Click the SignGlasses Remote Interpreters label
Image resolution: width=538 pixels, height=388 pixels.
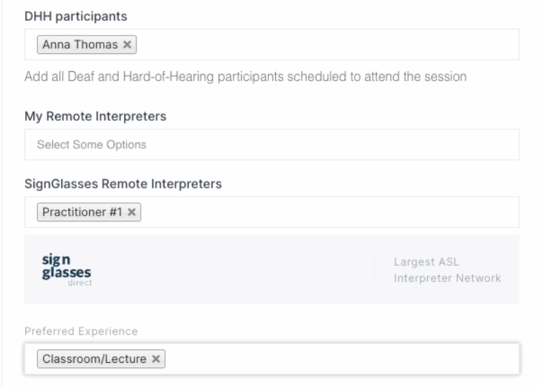123,184
